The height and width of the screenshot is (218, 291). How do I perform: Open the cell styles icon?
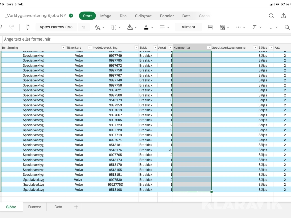click(210, 27)
